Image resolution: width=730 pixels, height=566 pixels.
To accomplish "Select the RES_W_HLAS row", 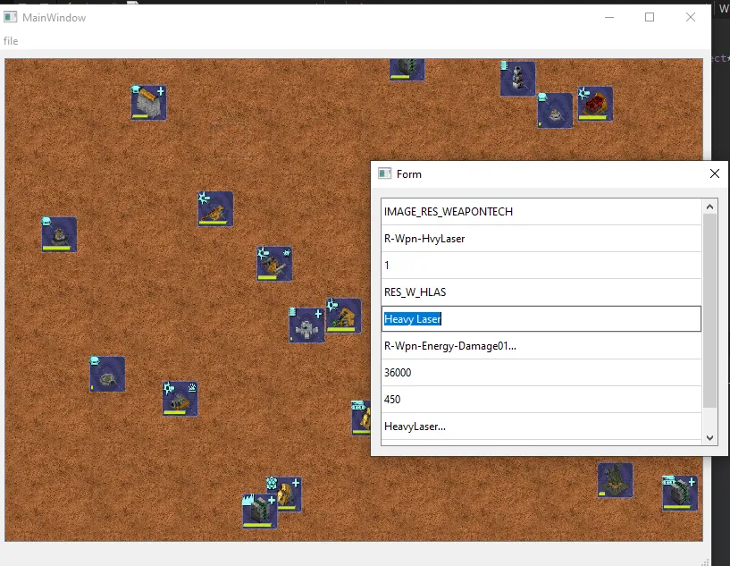I will pos(541,292).
